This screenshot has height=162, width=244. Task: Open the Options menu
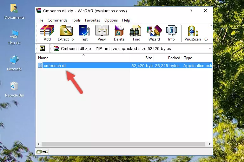tap(111, 20)
